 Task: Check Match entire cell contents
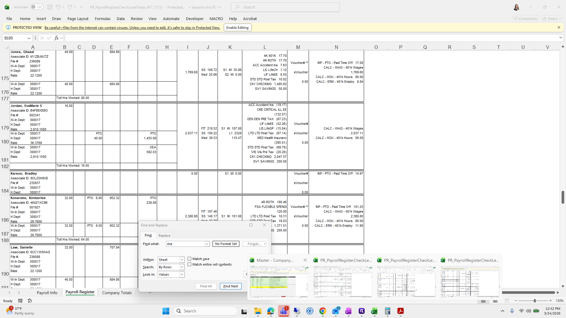pos(190,264)
